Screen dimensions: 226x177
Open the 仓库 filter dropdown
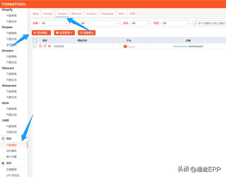coord(141,23)
